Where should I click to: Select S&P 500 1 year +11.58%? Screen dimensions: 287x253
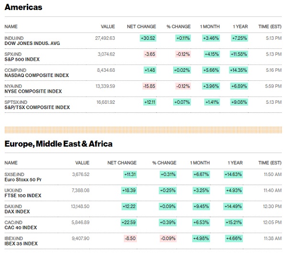pyautogui.click(x=239, y=54)
